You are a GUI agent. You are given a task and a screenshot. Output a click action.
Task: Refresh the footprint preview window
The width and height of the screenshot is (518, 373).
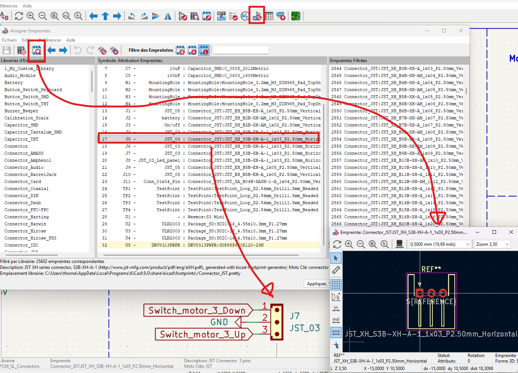[337, 244]
